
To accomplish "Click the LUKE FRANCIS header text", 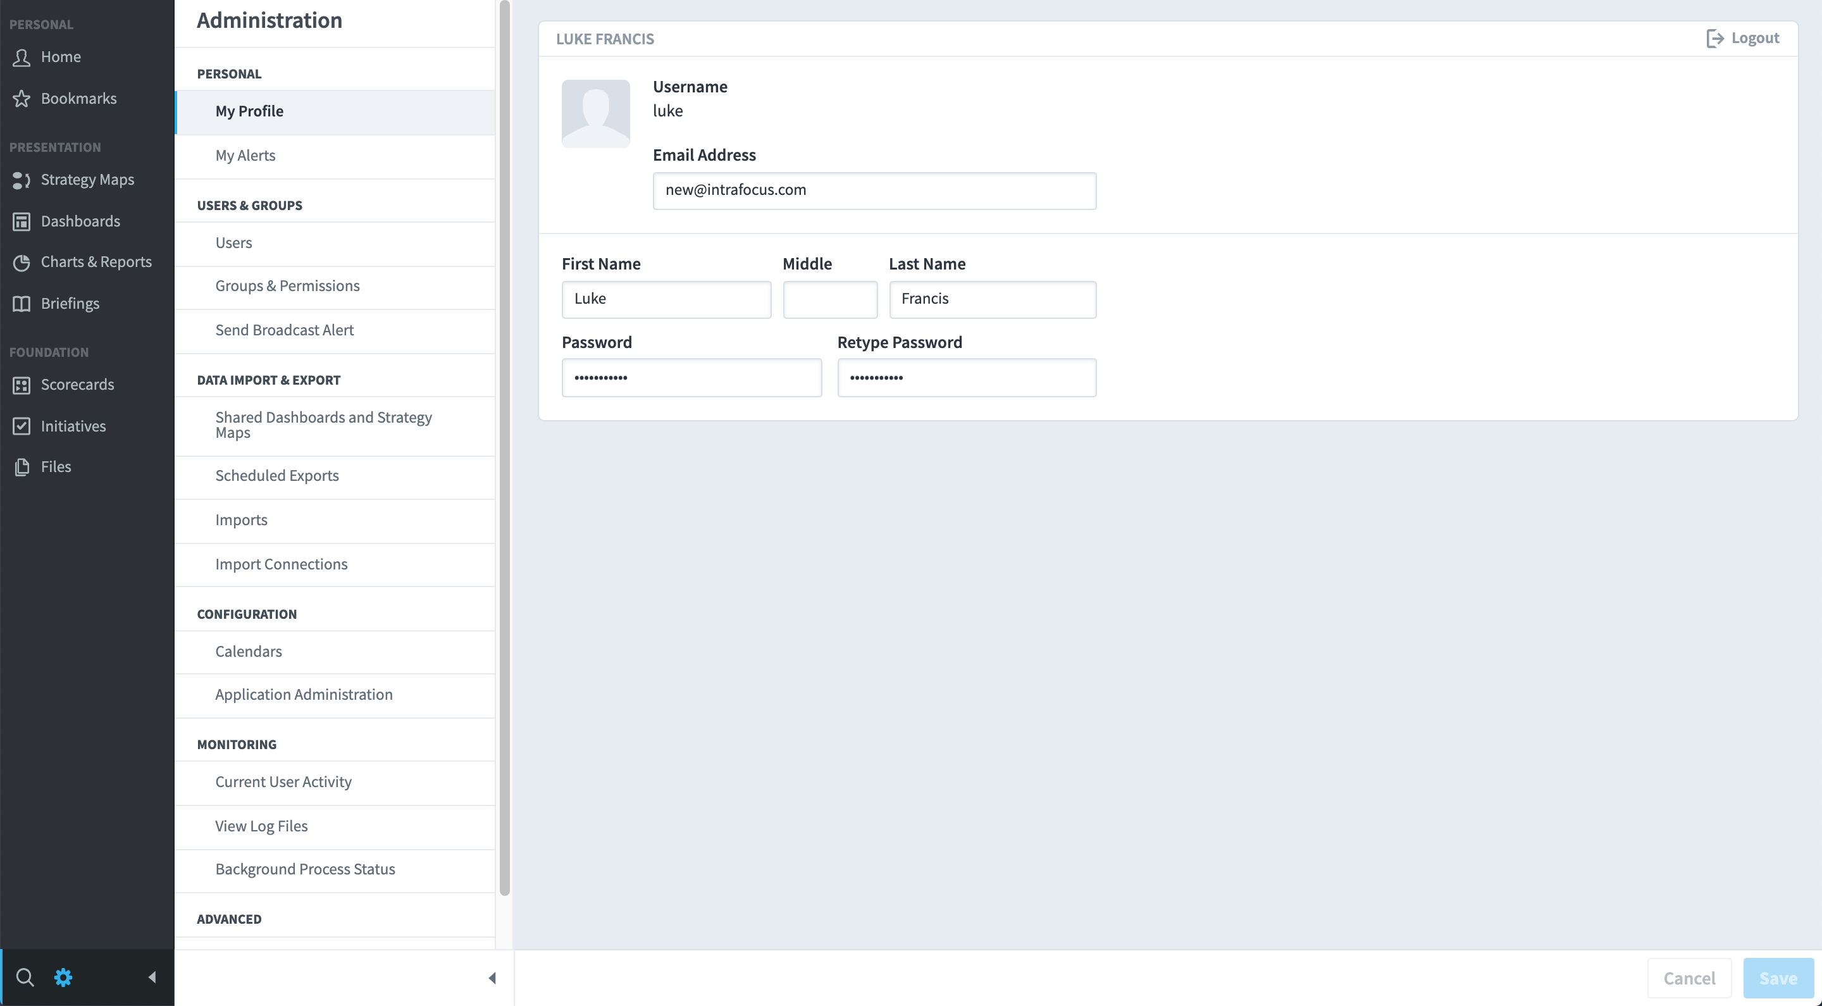I will coord(605,39).
